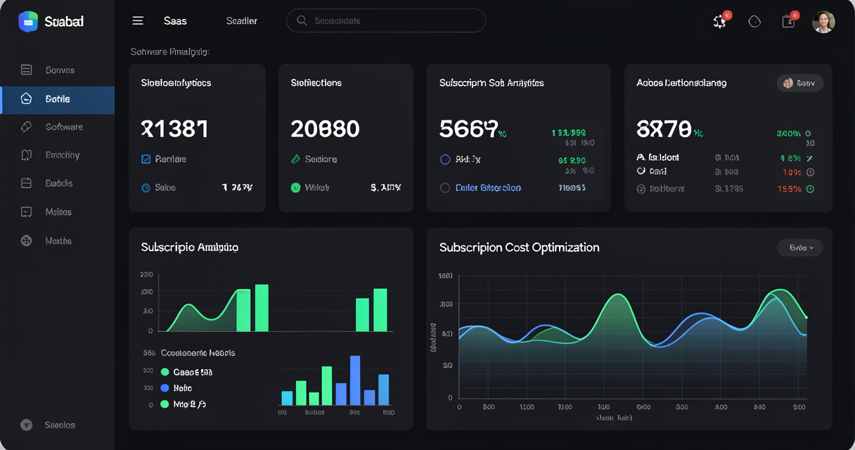Open the Emocthy sidebar item

click(x=57, y=155)
